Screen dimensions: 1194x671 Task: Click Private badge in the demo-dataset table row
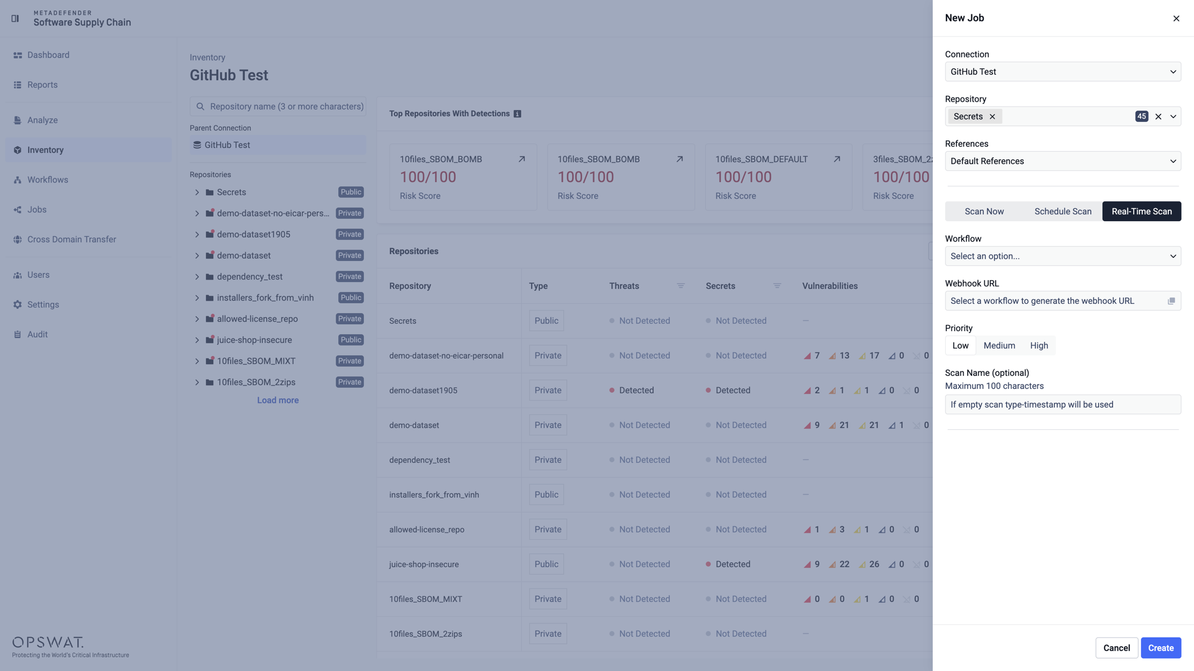coord(548,425)
